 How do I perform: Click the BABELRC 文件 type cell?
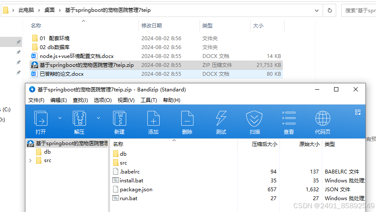point(342,172)
